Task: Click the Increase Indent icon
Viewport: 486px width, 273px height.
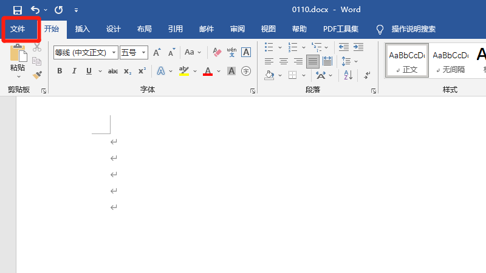Action: click(359, 47)
